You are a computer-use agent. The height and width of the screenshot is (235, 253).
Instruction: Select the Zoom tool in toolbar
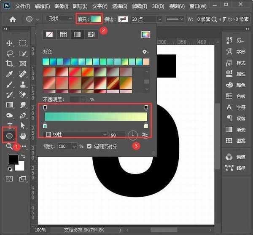(x=9, y=146)
